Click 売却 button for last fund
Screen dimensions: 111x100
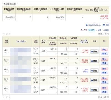pos(104,92)
